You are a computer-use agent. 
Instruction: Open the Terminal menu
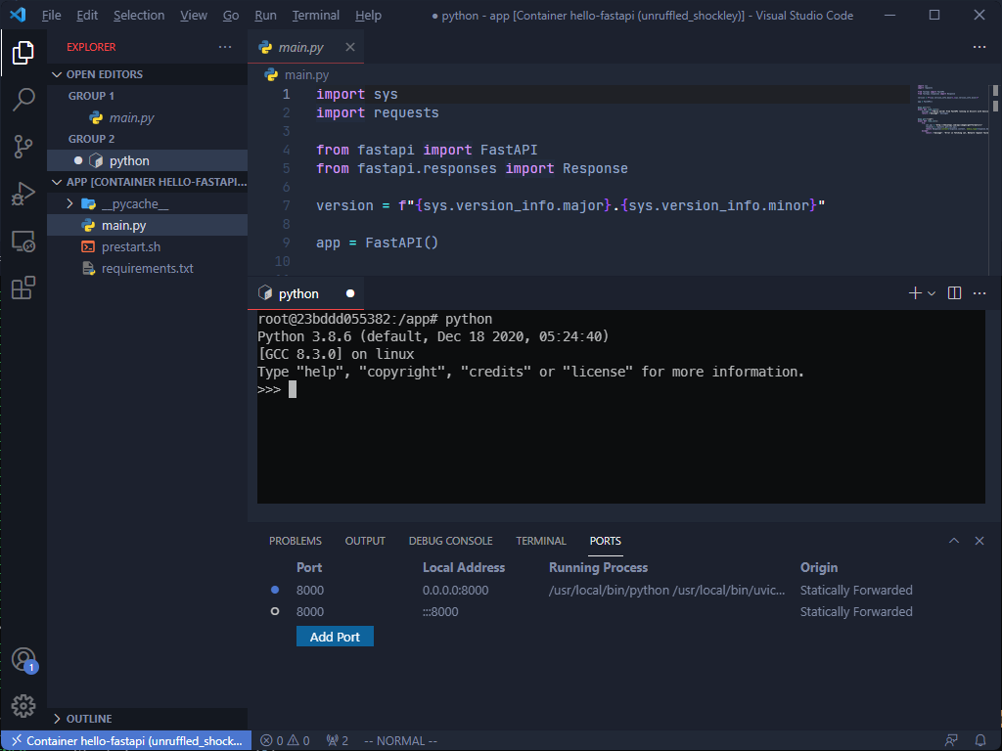pos(316,16)
